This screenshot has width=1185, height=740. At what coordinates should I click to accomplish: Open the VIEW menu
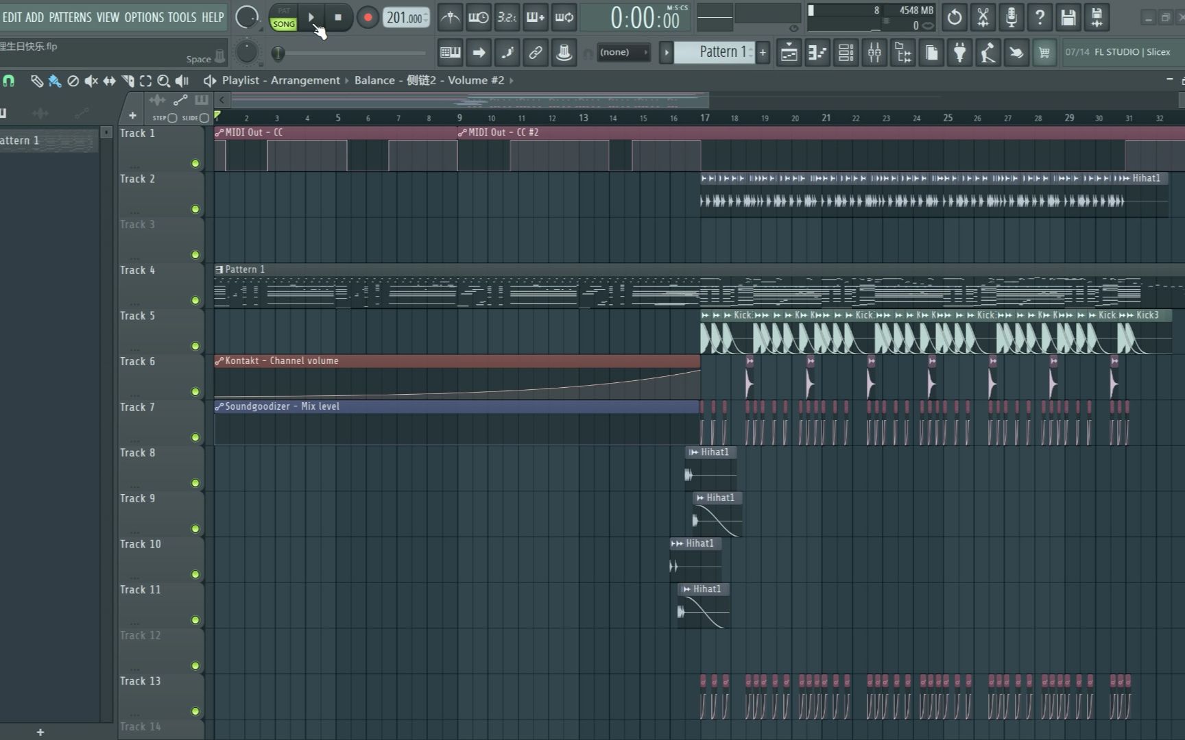108,17
